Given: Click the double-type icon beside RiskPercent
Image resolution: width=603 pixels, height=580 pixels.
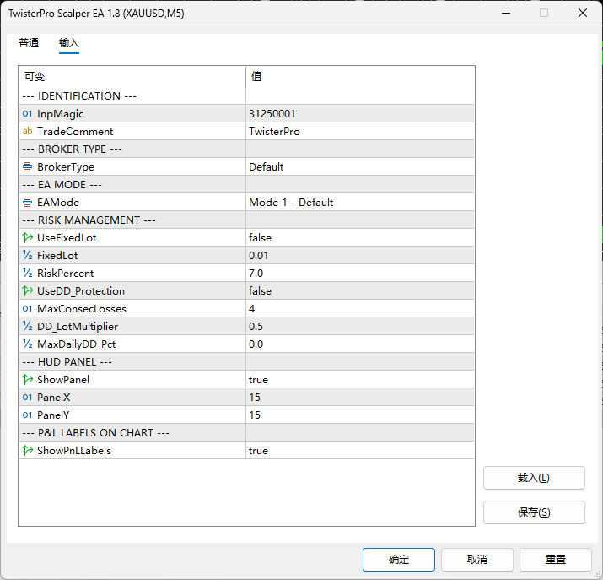Looking at the screenshot, I should 27,273.
